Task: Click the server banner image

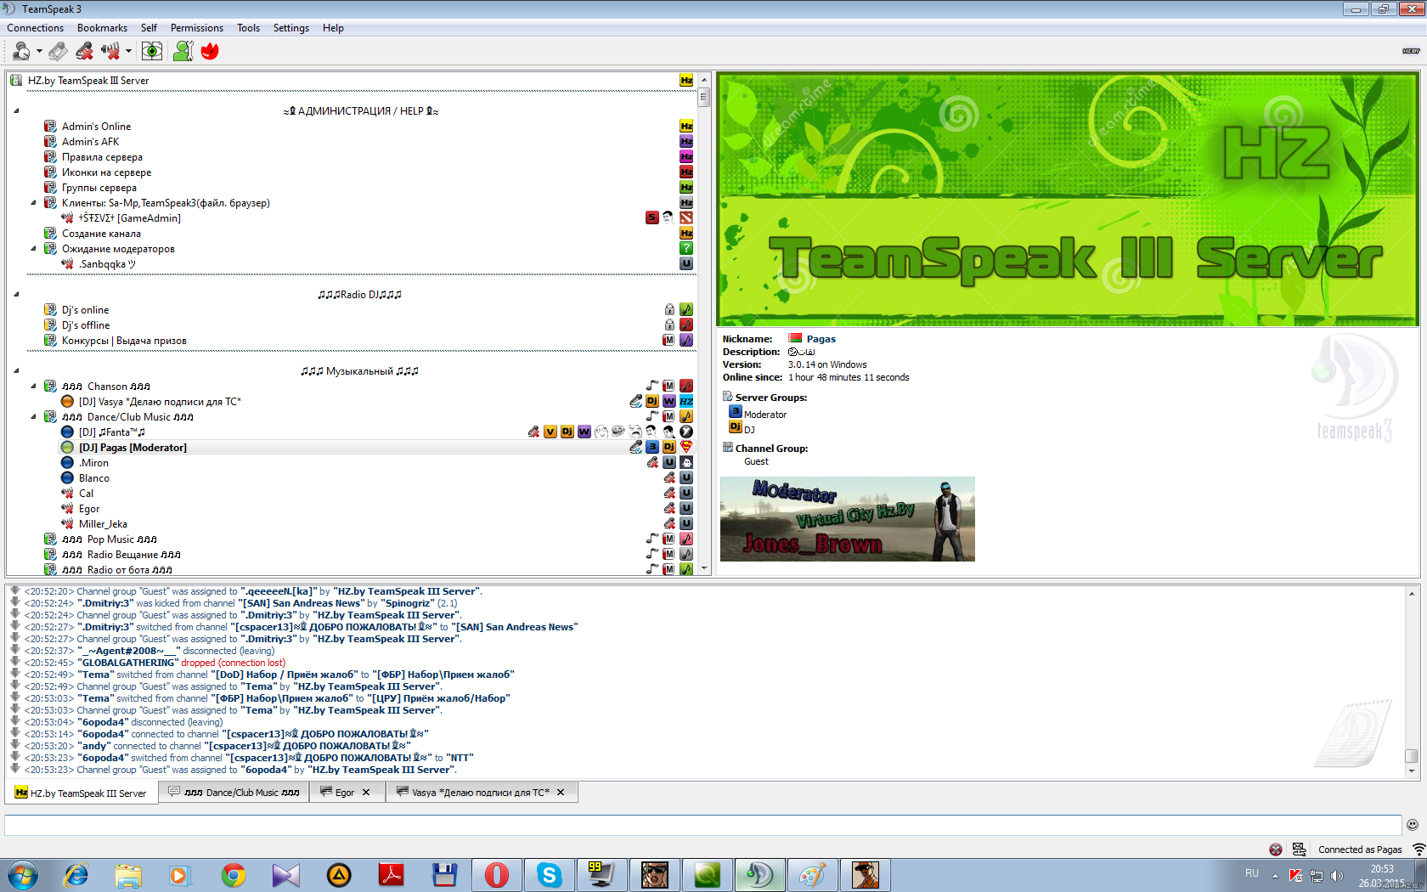Action: click(x=1068, y=200)
